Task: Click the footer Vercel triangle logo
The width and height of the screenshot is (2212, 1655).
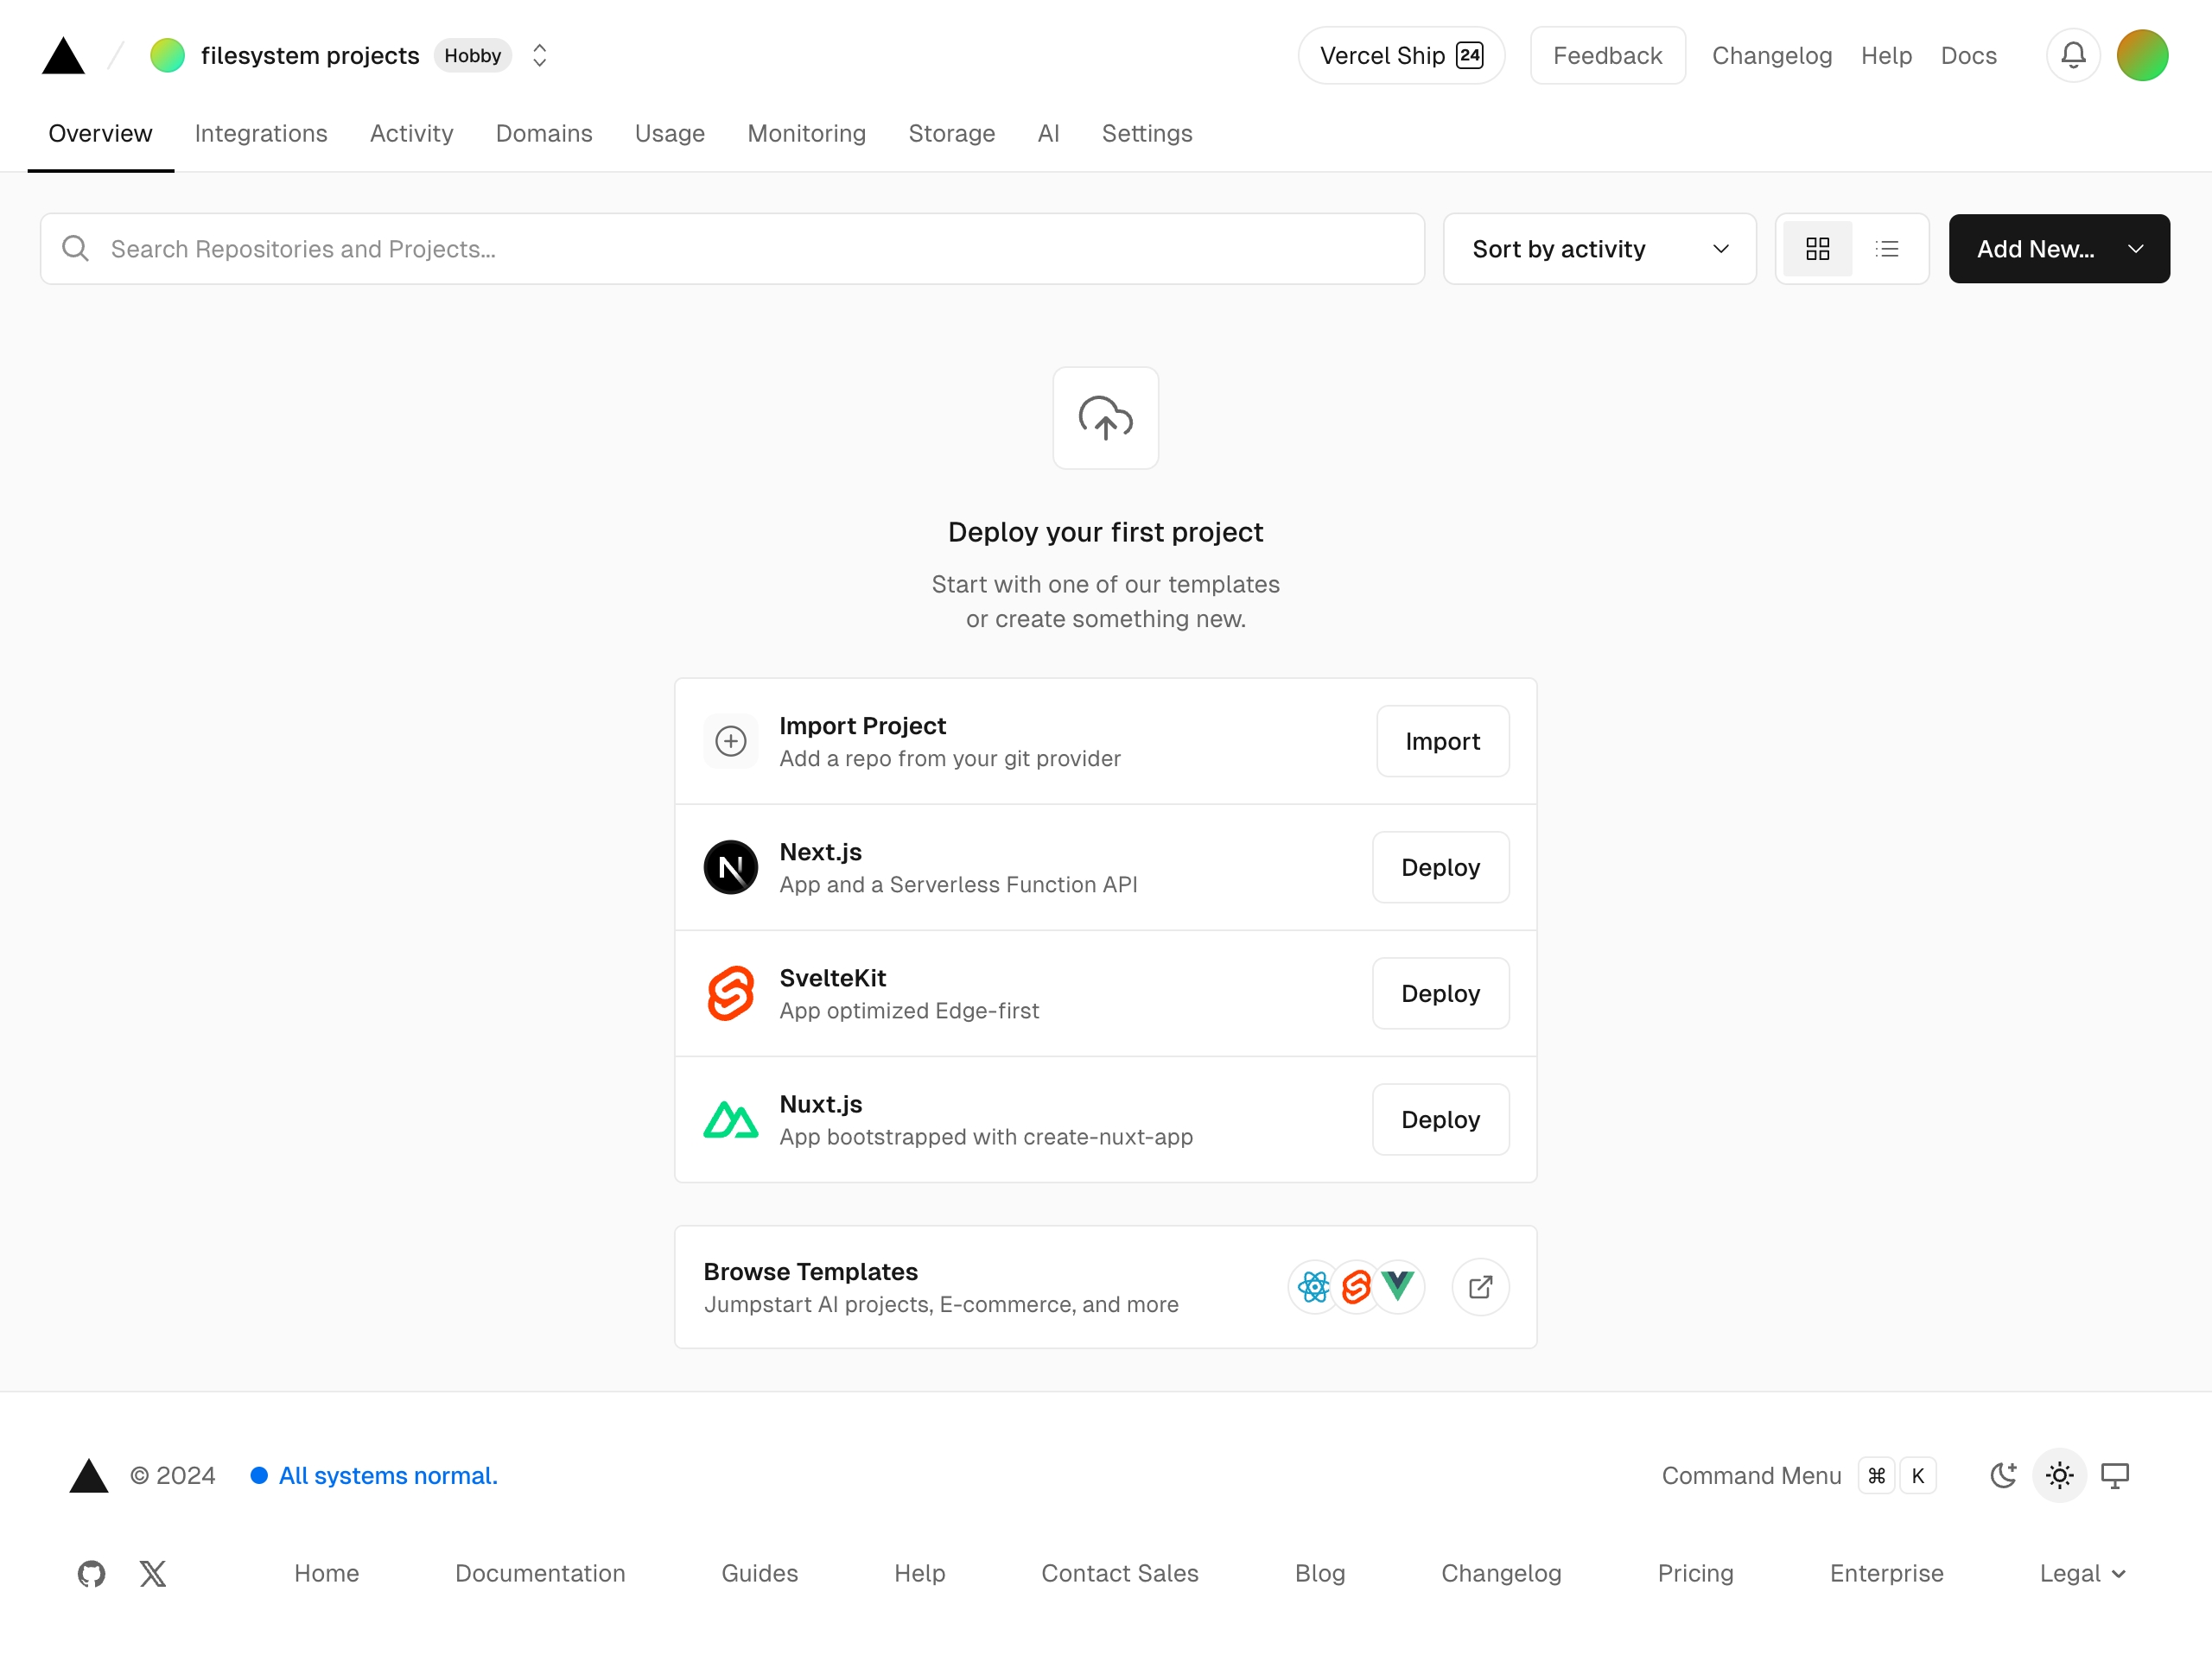Action: pyautogui.click(x=89, y=1475)
